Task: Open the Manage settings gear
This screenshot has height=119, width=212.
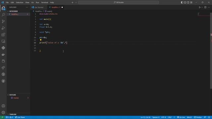Action: [x=3, y=112]
